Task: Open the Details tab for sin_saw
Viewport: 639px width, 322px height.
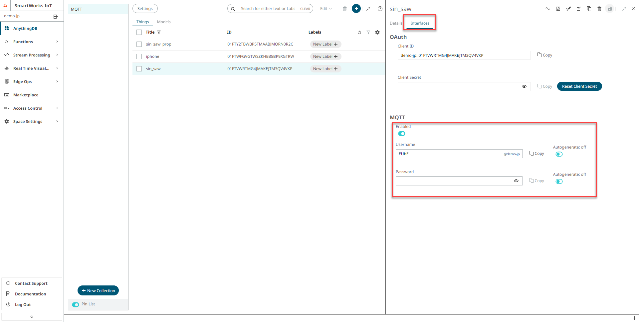Action: (x=396, y=23)
